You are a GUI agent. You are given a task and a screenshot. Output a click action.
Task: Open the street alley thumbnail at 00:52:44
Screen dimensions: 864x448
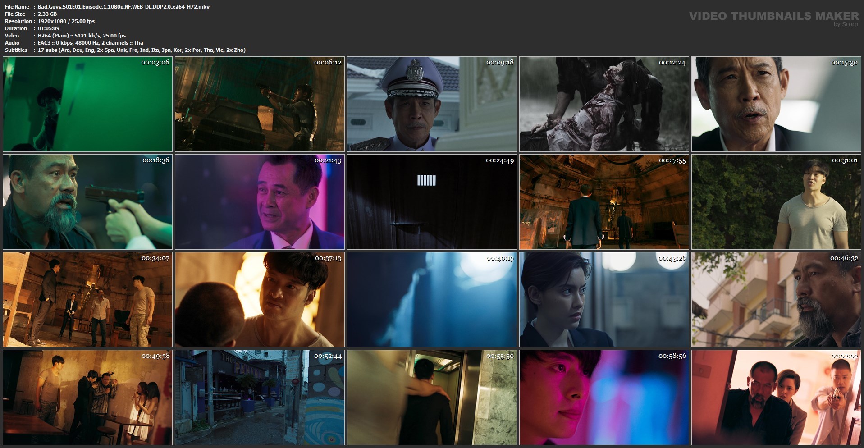click(260, 398)
